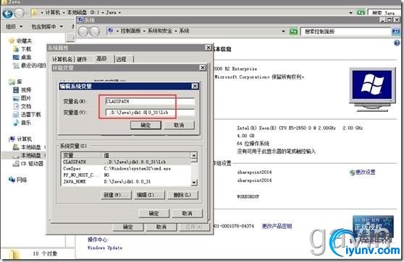The width and height of the screenshot is (404, 262).
Task: Select 音乐 library
Action: (22, 123)
